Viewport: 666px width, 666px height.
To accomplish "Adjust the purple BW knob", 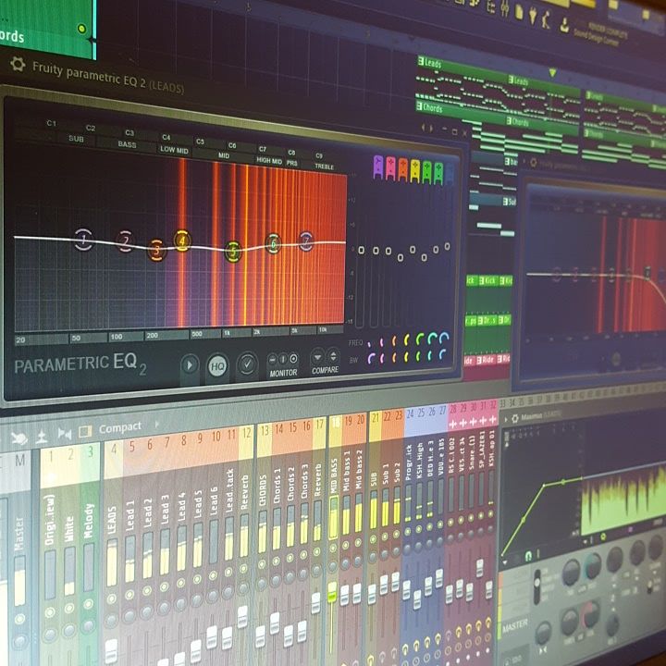I will tap(371, 359).
